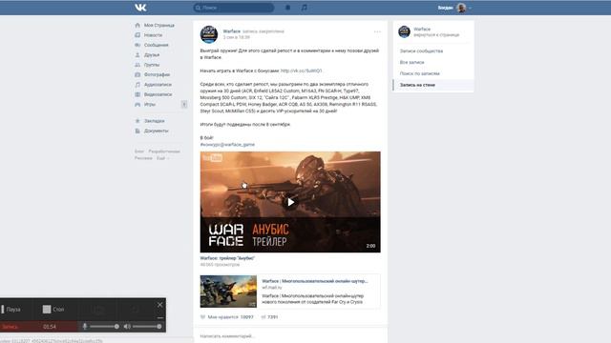
Task: Adjust the speaker volume slider
Action: click(147, 326)
